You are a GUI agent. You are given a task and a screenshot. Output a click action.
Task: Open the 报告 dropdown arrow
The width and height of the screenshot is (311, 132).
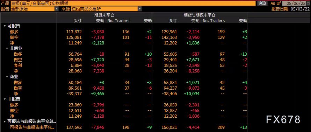coord(57,9)
